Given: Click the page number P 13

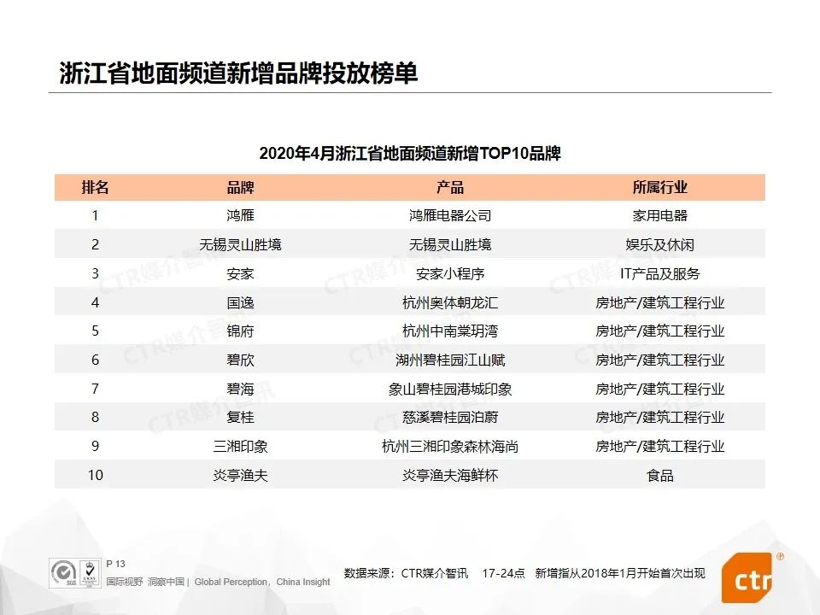Looking at the screenshot, I should click(x=115, y=564).
